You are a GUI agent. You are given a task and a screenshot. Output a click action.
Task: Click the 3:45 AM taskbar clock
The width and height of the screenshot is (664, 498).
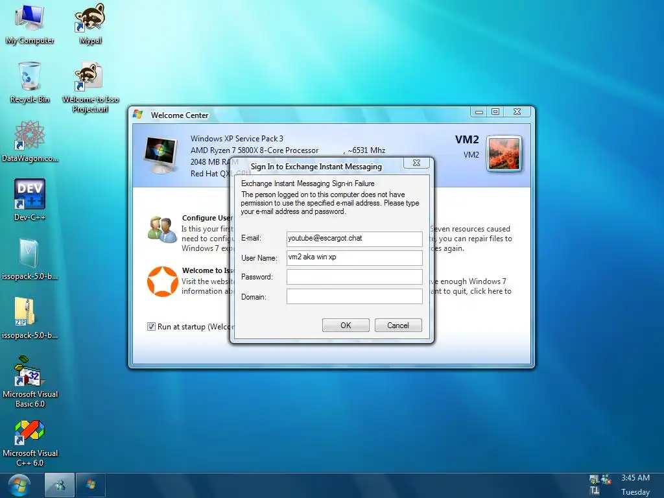click(635, 478)
